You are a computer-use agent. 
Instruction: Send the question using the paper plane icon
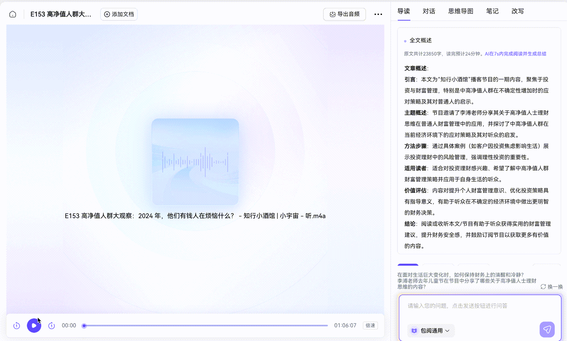(x=547, y=329)
